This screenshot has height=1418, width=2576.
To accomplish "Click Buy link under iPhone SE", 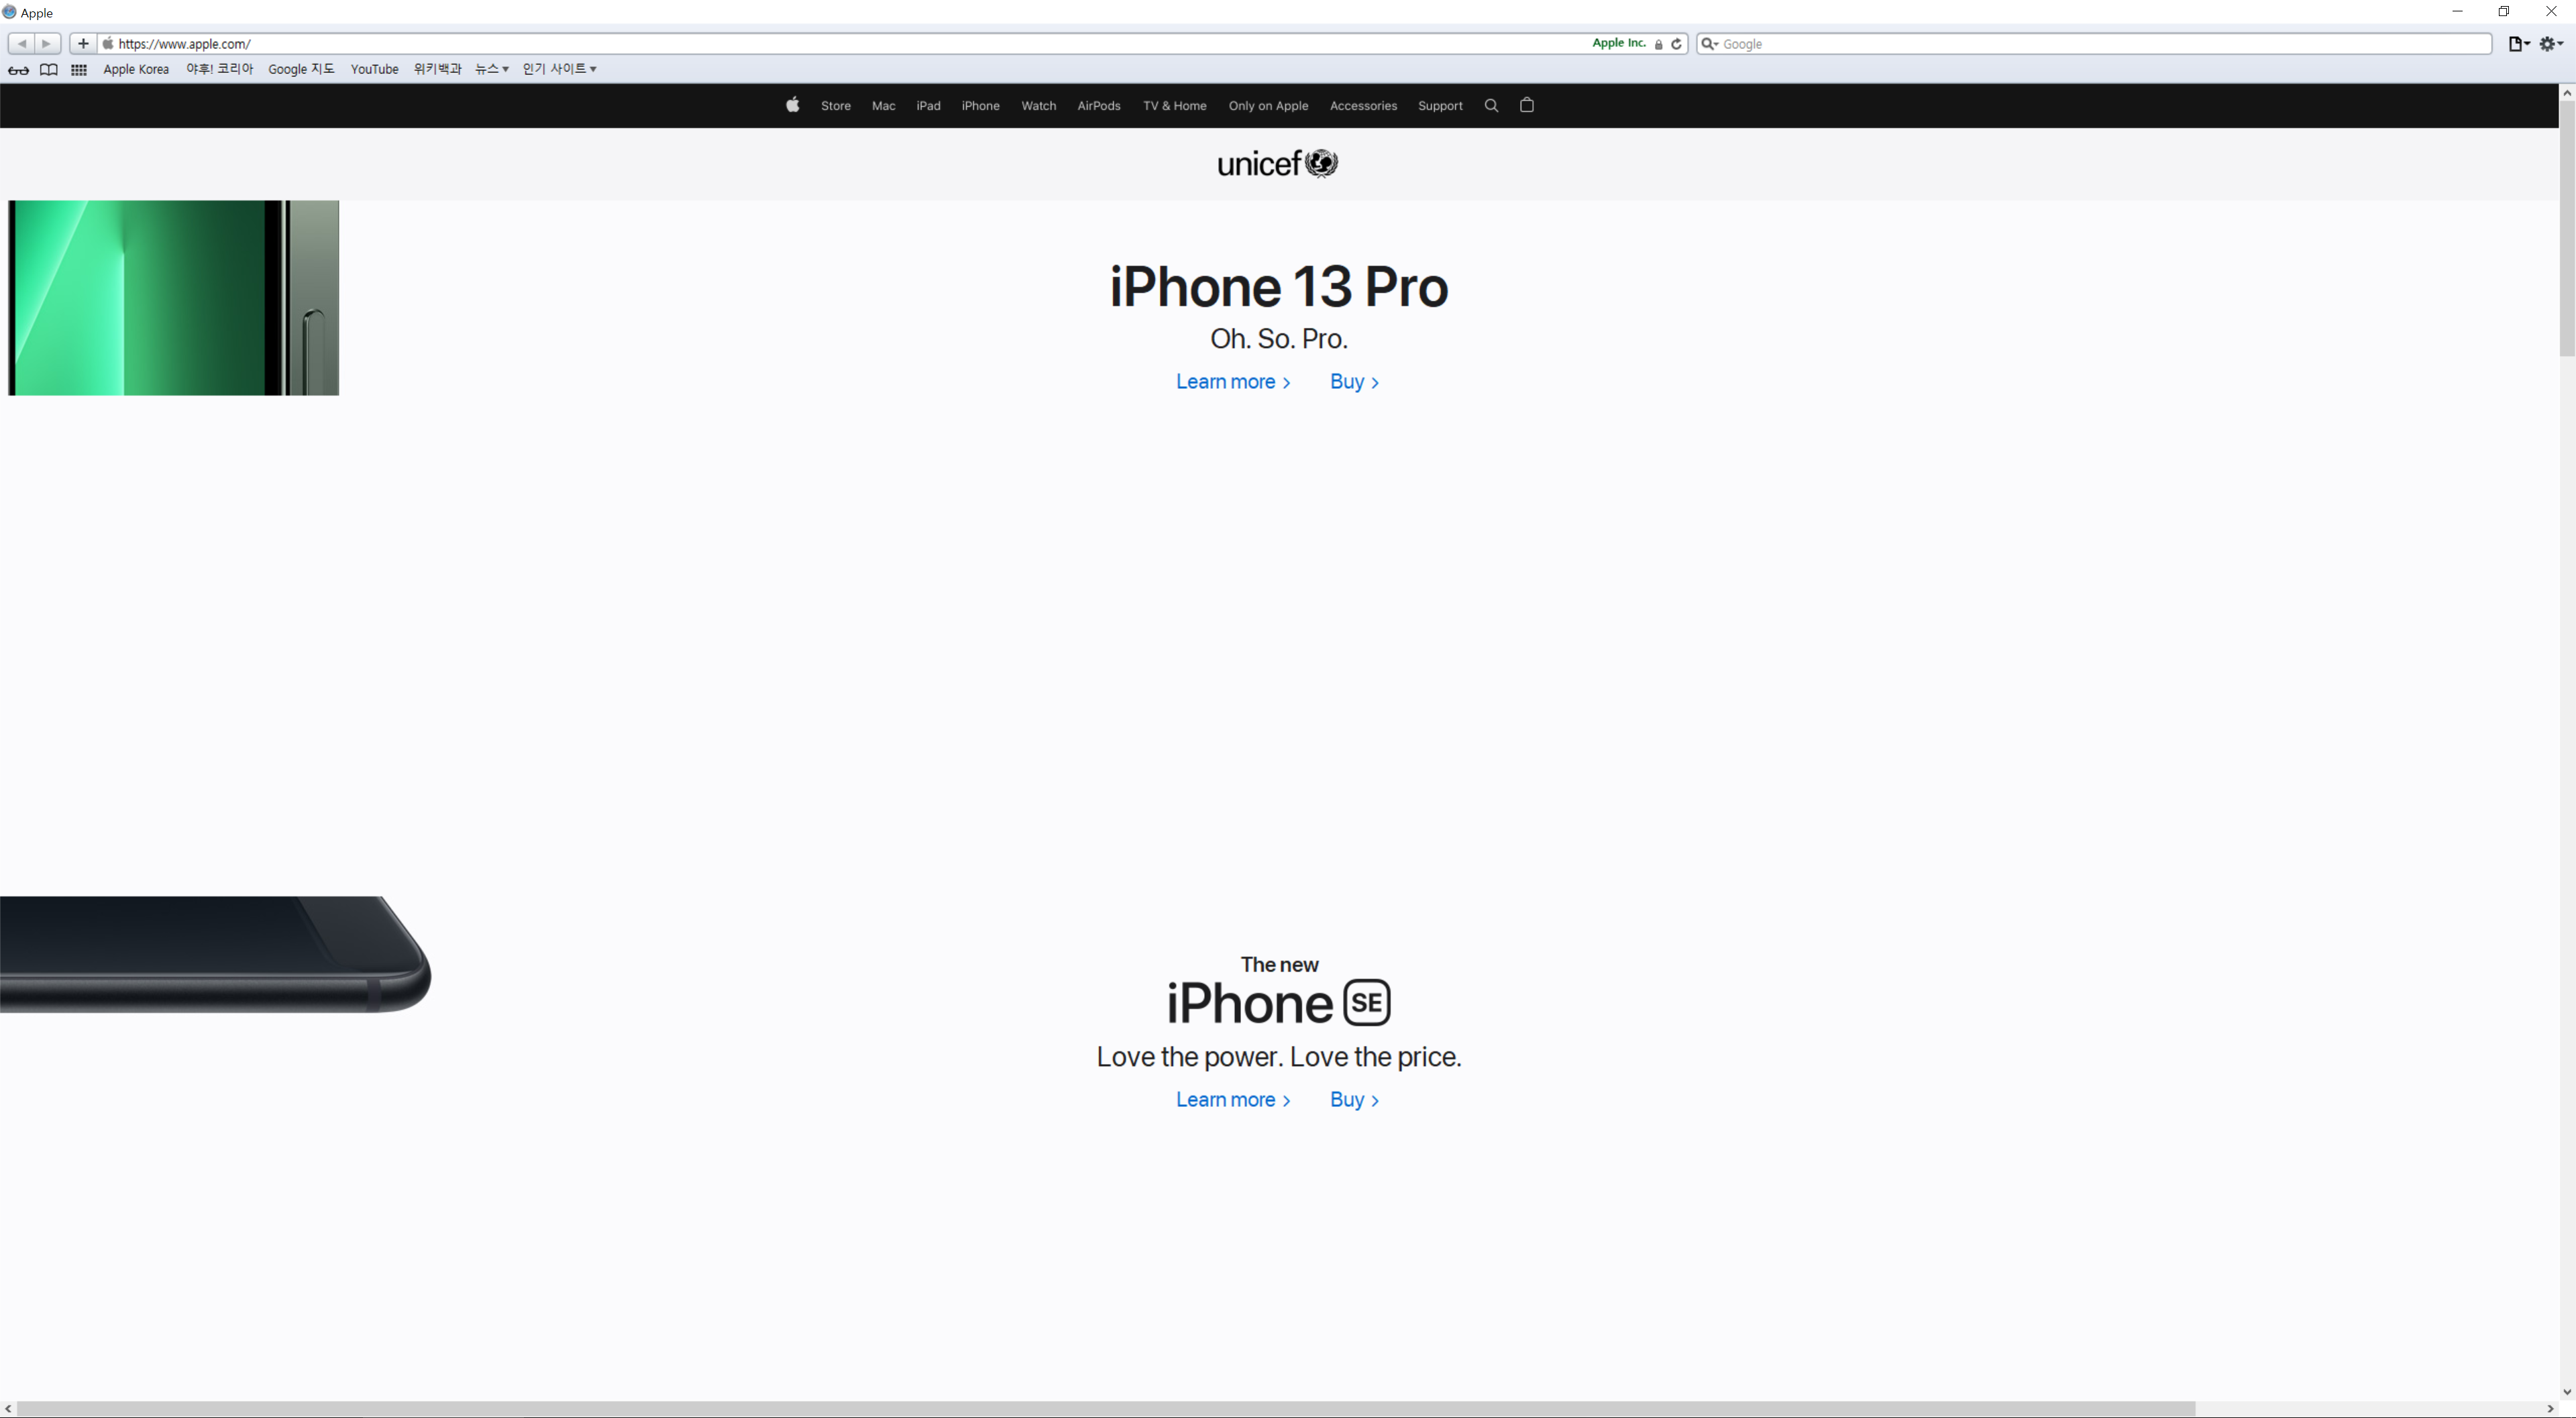I will pos(1353,1100).
